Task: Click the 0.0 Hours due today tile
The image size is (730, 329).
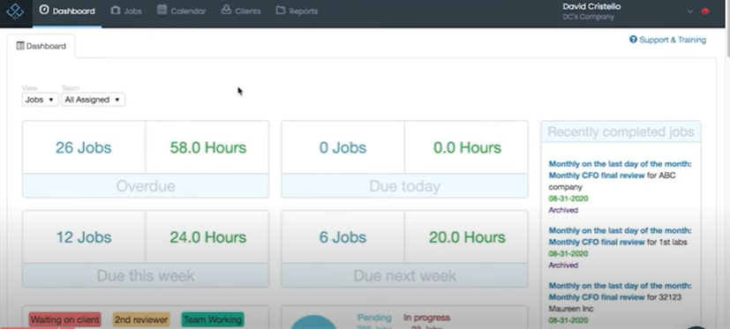Action: pyautogui.click(x=467, y=147)
